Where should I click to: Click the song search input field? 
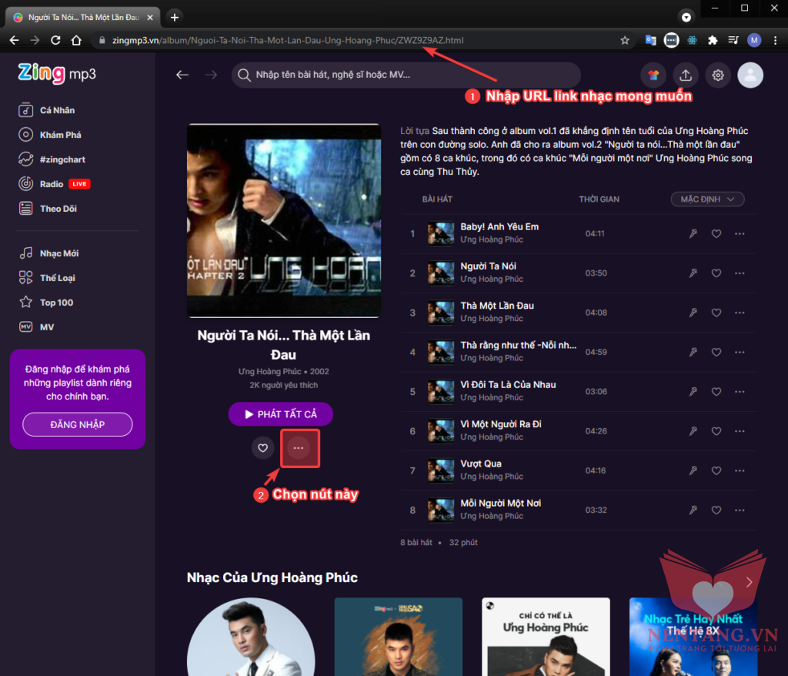[408, 75]
